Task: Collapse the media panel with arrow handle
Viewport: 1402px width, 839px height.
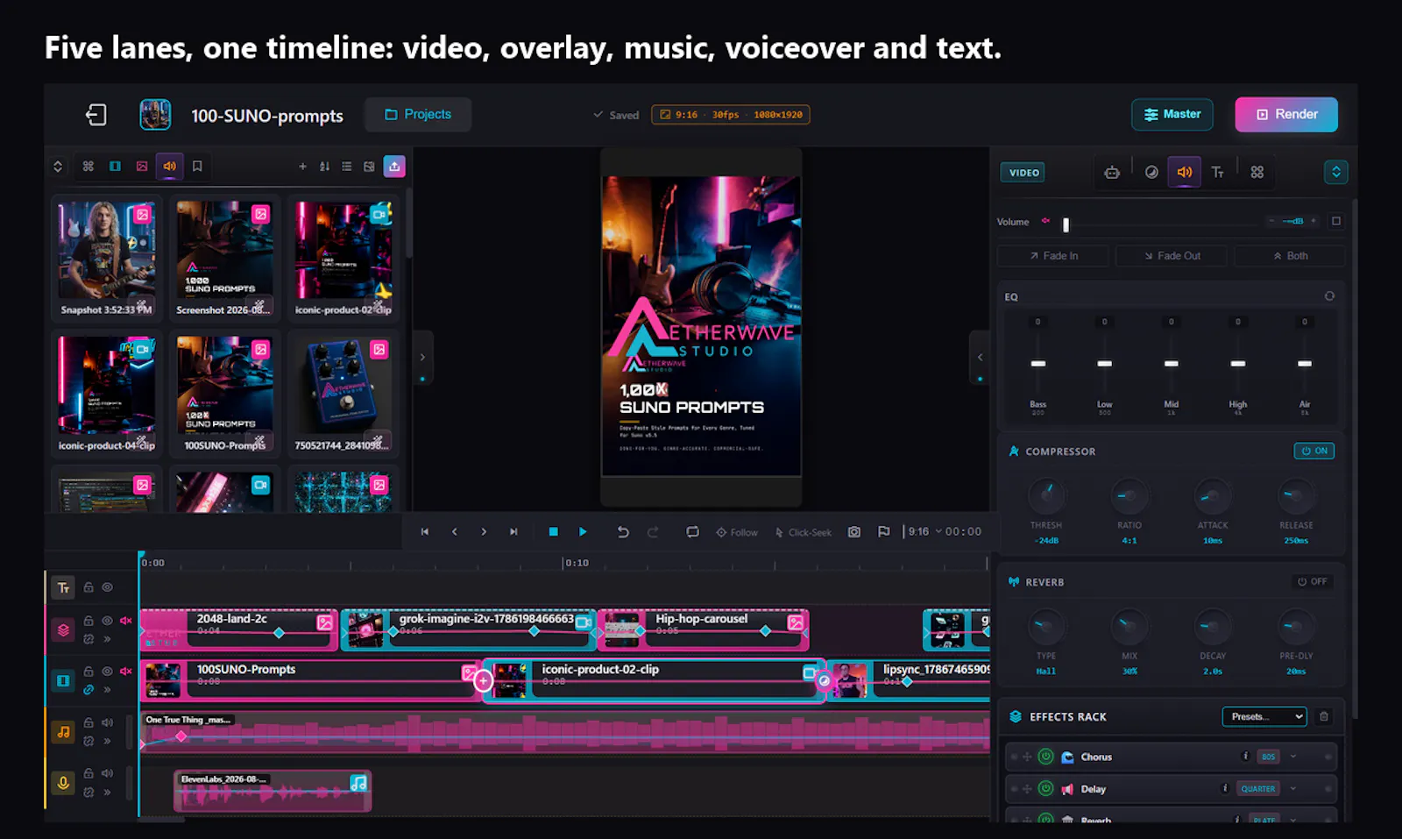Action: tap(422, 358)
